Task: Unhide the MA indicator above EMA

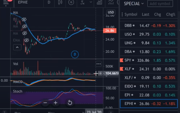Action: coord(24,33)
